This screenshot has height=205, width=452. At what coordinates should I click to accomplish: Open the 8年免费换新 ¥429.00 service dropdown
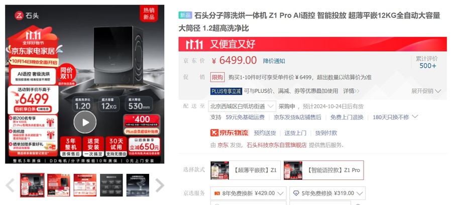(249, 193)
